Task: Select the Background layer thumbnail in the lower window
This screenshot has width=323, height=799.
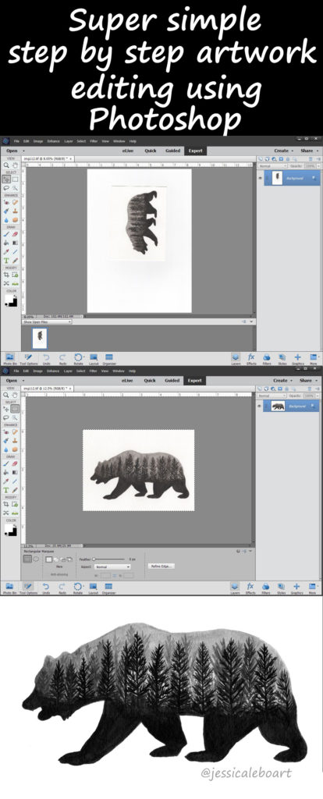Action: (x=278, y=406)
